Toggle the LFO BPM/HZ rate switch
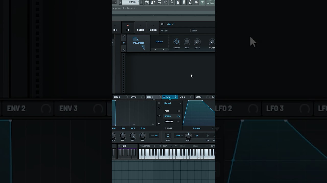This screenshot has height=183, width=327. click(180, 136)
